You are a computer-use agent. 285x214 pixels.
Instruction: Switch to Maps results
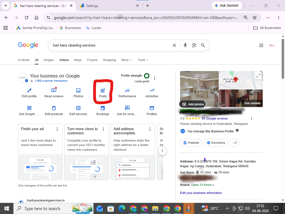pos(78,60)
